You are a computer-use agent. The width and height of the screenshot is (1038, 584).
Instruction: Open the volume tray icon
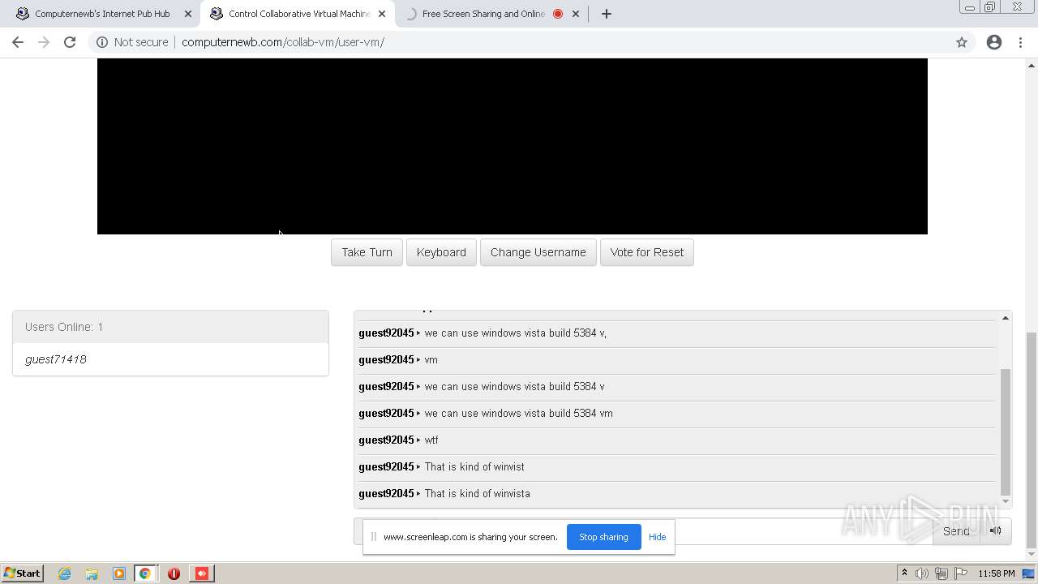[922, 573]
